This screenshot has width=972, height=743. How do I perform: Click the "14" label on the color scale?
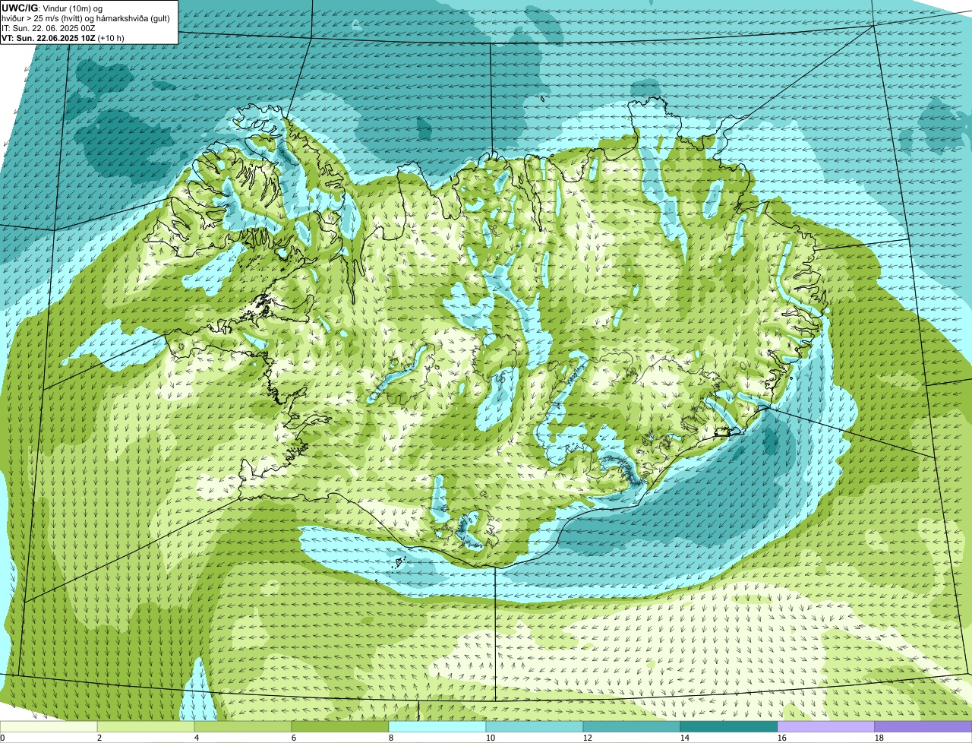685,738
